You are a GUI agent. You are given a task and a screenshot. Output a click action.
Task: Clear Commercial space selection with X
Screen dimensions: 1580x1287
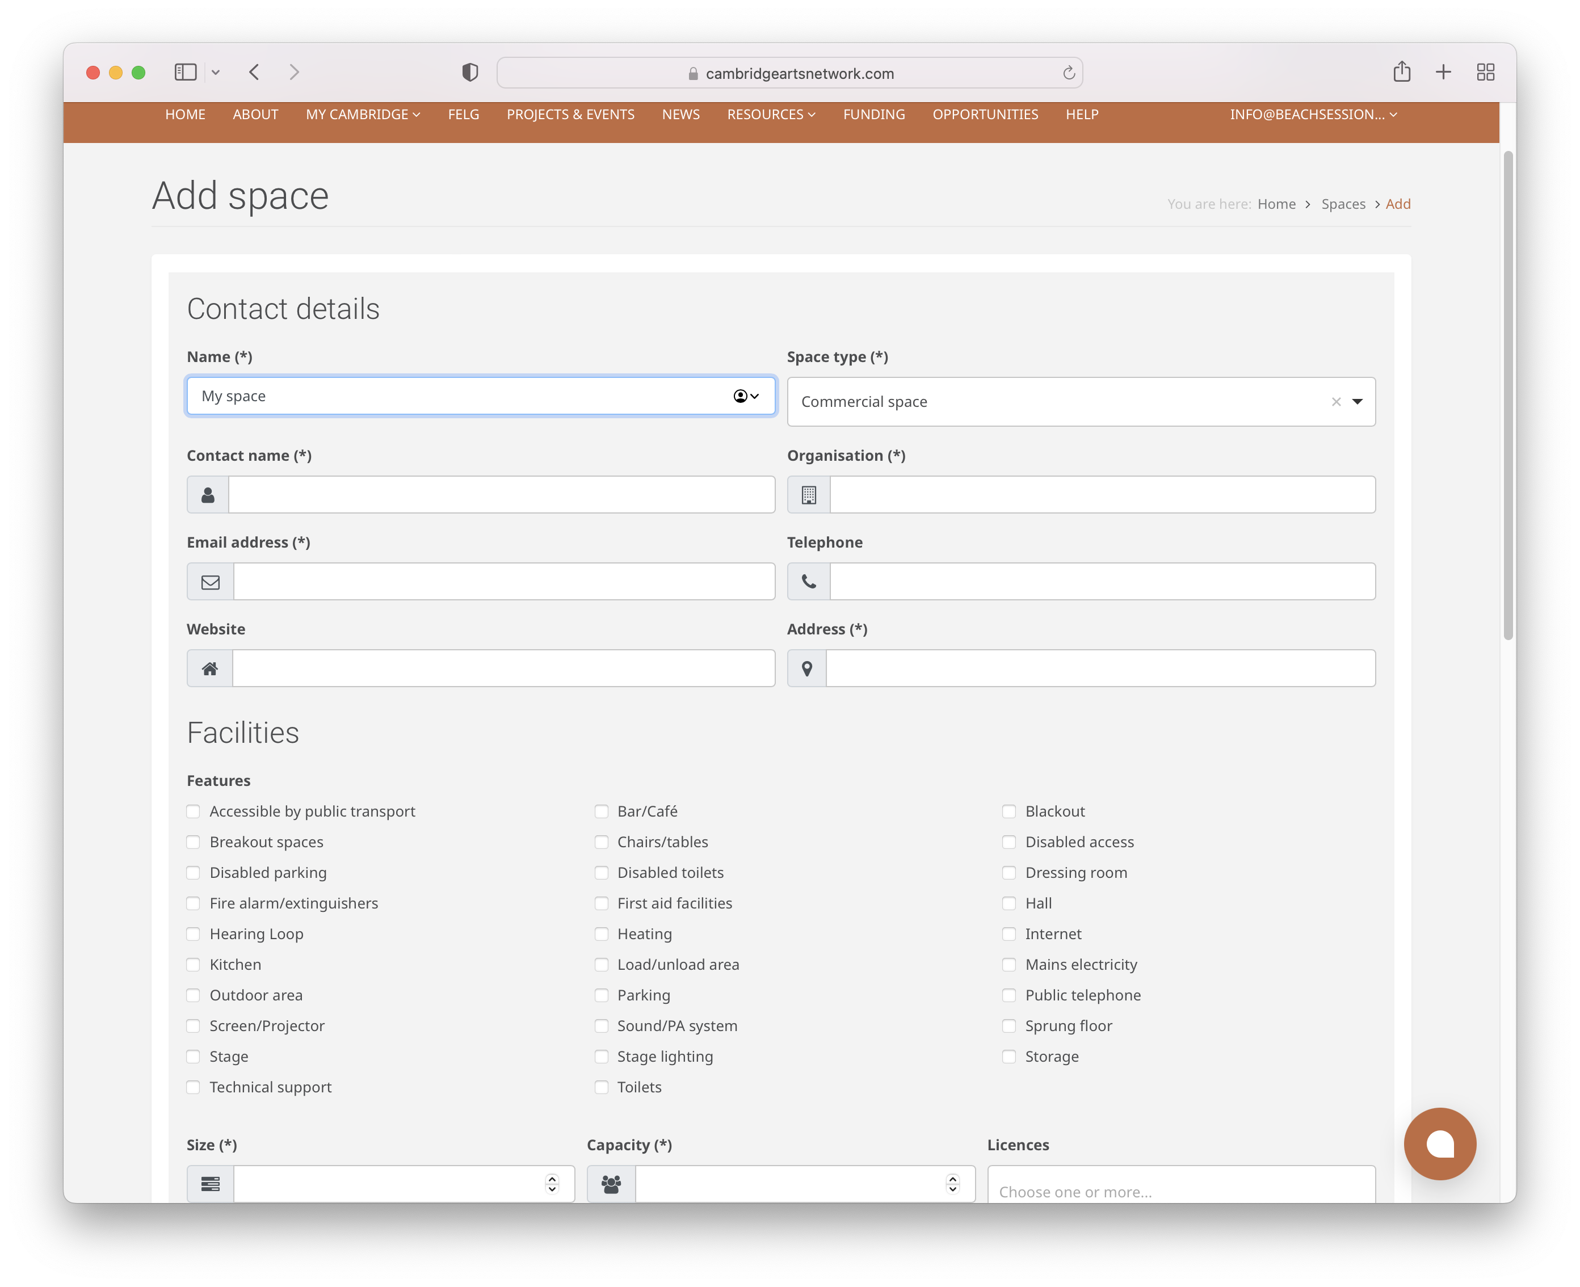(x=1336, y=402)
